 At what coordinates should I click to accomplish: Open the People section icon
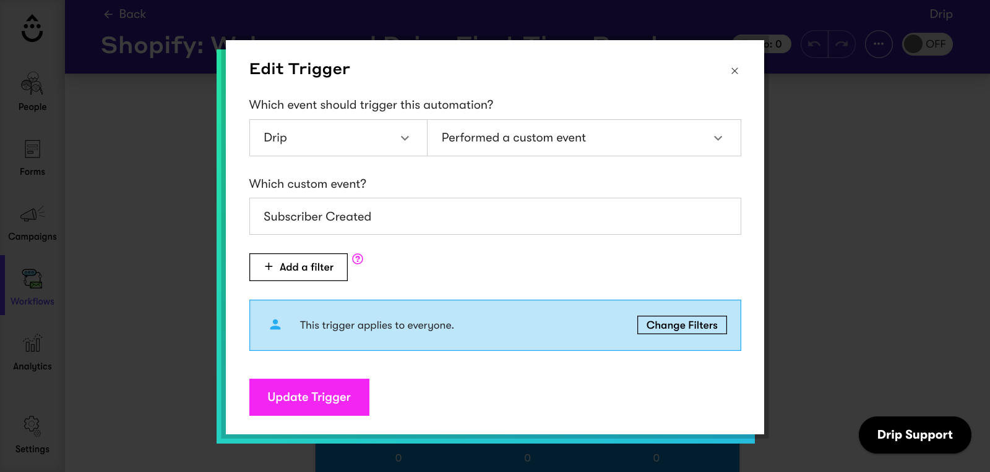(x=32, y=83)
